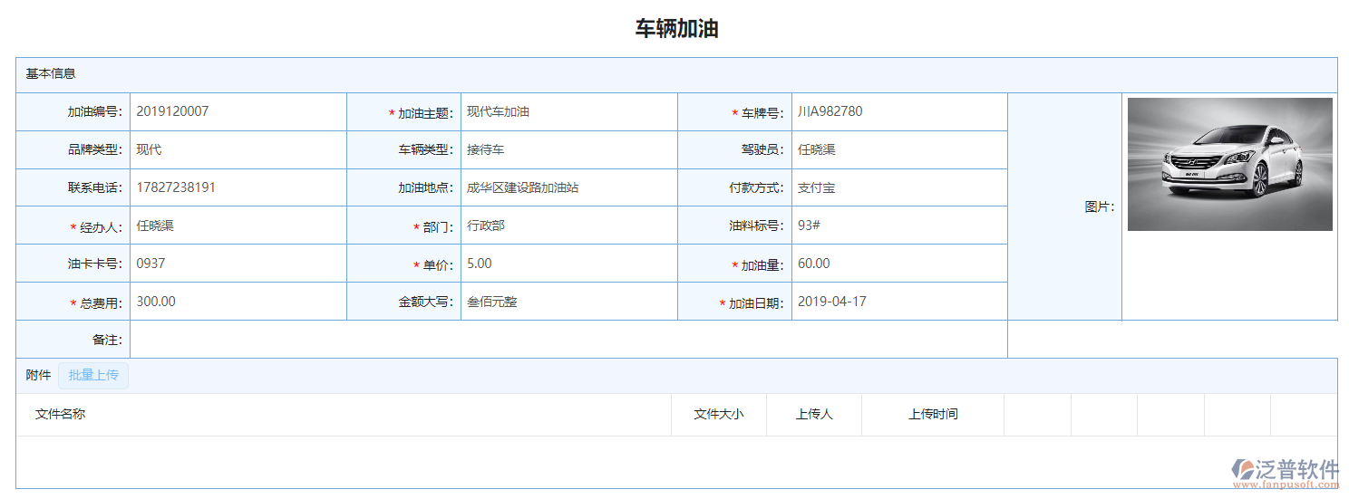Click the 车牌号 field 川A982780
This screenshot has height=499, width=1349.
[x=898, y=112]
